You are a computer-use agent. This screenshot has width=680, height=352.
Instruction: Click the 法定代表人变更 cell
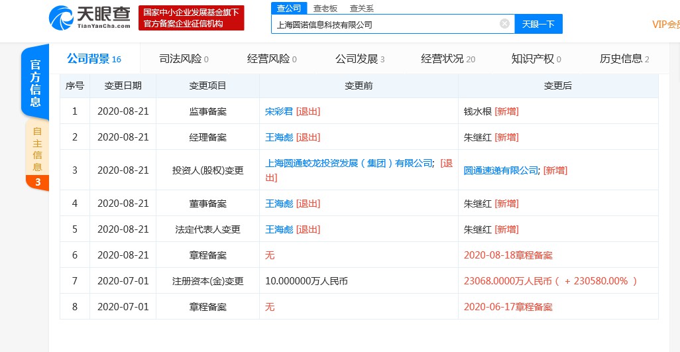click(207, 229)
